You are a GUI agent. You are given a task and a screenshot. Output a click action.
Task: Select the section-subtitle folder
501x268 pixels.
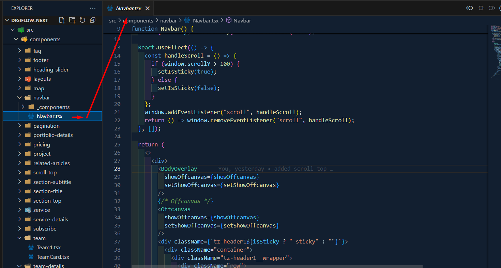click(x=52, y=182)
